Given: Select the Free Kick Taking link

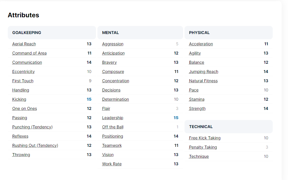Looking at the screenshot, I should coord(204,138).
